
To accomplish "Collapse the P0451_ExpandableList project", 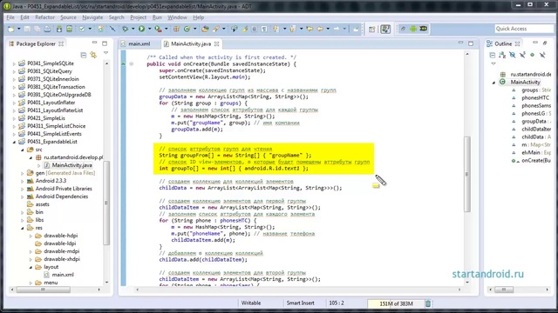I will pos(14,142).
